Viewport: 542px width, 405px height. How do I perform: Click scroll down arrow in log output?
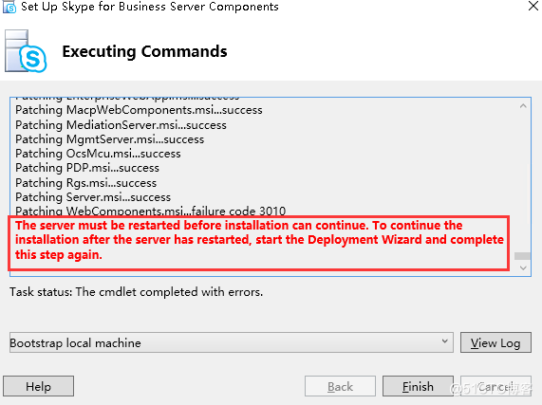click(x=523, y=267)
